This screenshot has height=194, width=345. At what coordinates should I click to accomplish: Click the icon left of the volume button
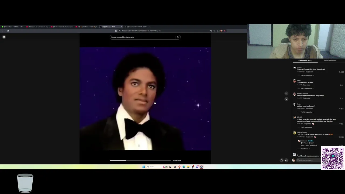[x=282, y=160]
